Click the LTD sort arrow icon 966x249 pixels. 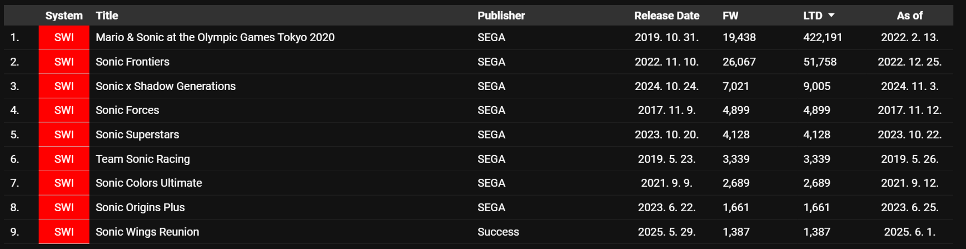click(x=831, y=16)
